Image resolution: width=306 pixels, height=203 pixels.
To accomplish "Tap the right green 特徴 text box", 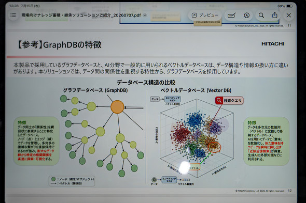I will (266, 141).
